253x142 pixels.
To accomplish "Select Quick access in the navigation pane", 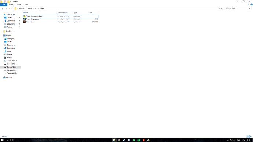I will pyautogui.click(x=10, y=15).
